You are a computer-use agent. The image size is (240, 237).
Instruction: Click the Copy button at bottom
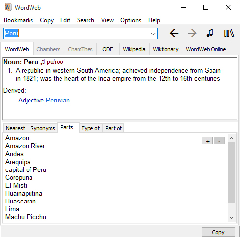[x=218, y=232]
